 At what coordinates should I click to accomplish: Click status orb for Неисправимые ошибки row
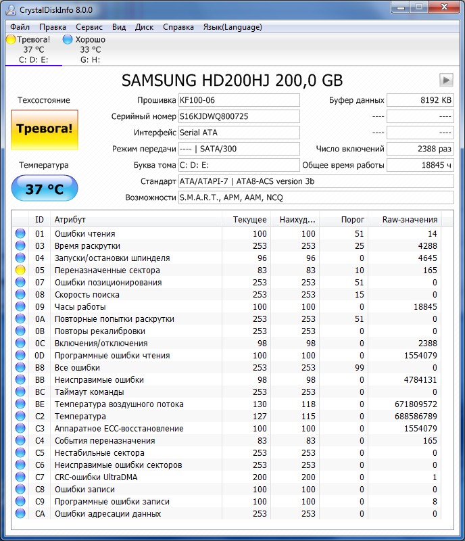tap(20, 379)
